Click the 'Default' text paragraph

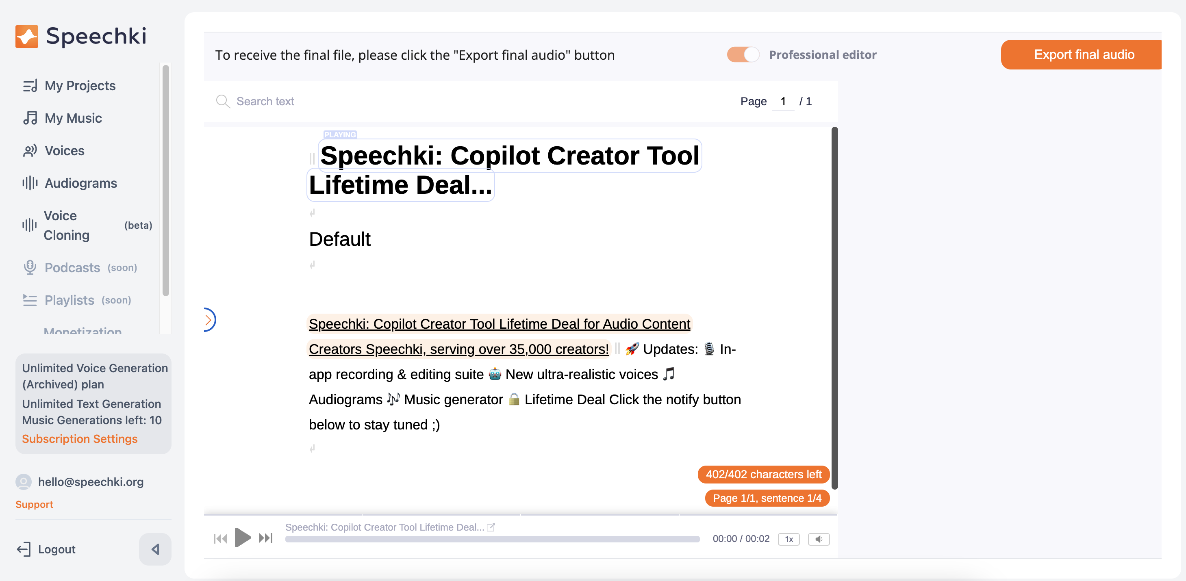340,239
